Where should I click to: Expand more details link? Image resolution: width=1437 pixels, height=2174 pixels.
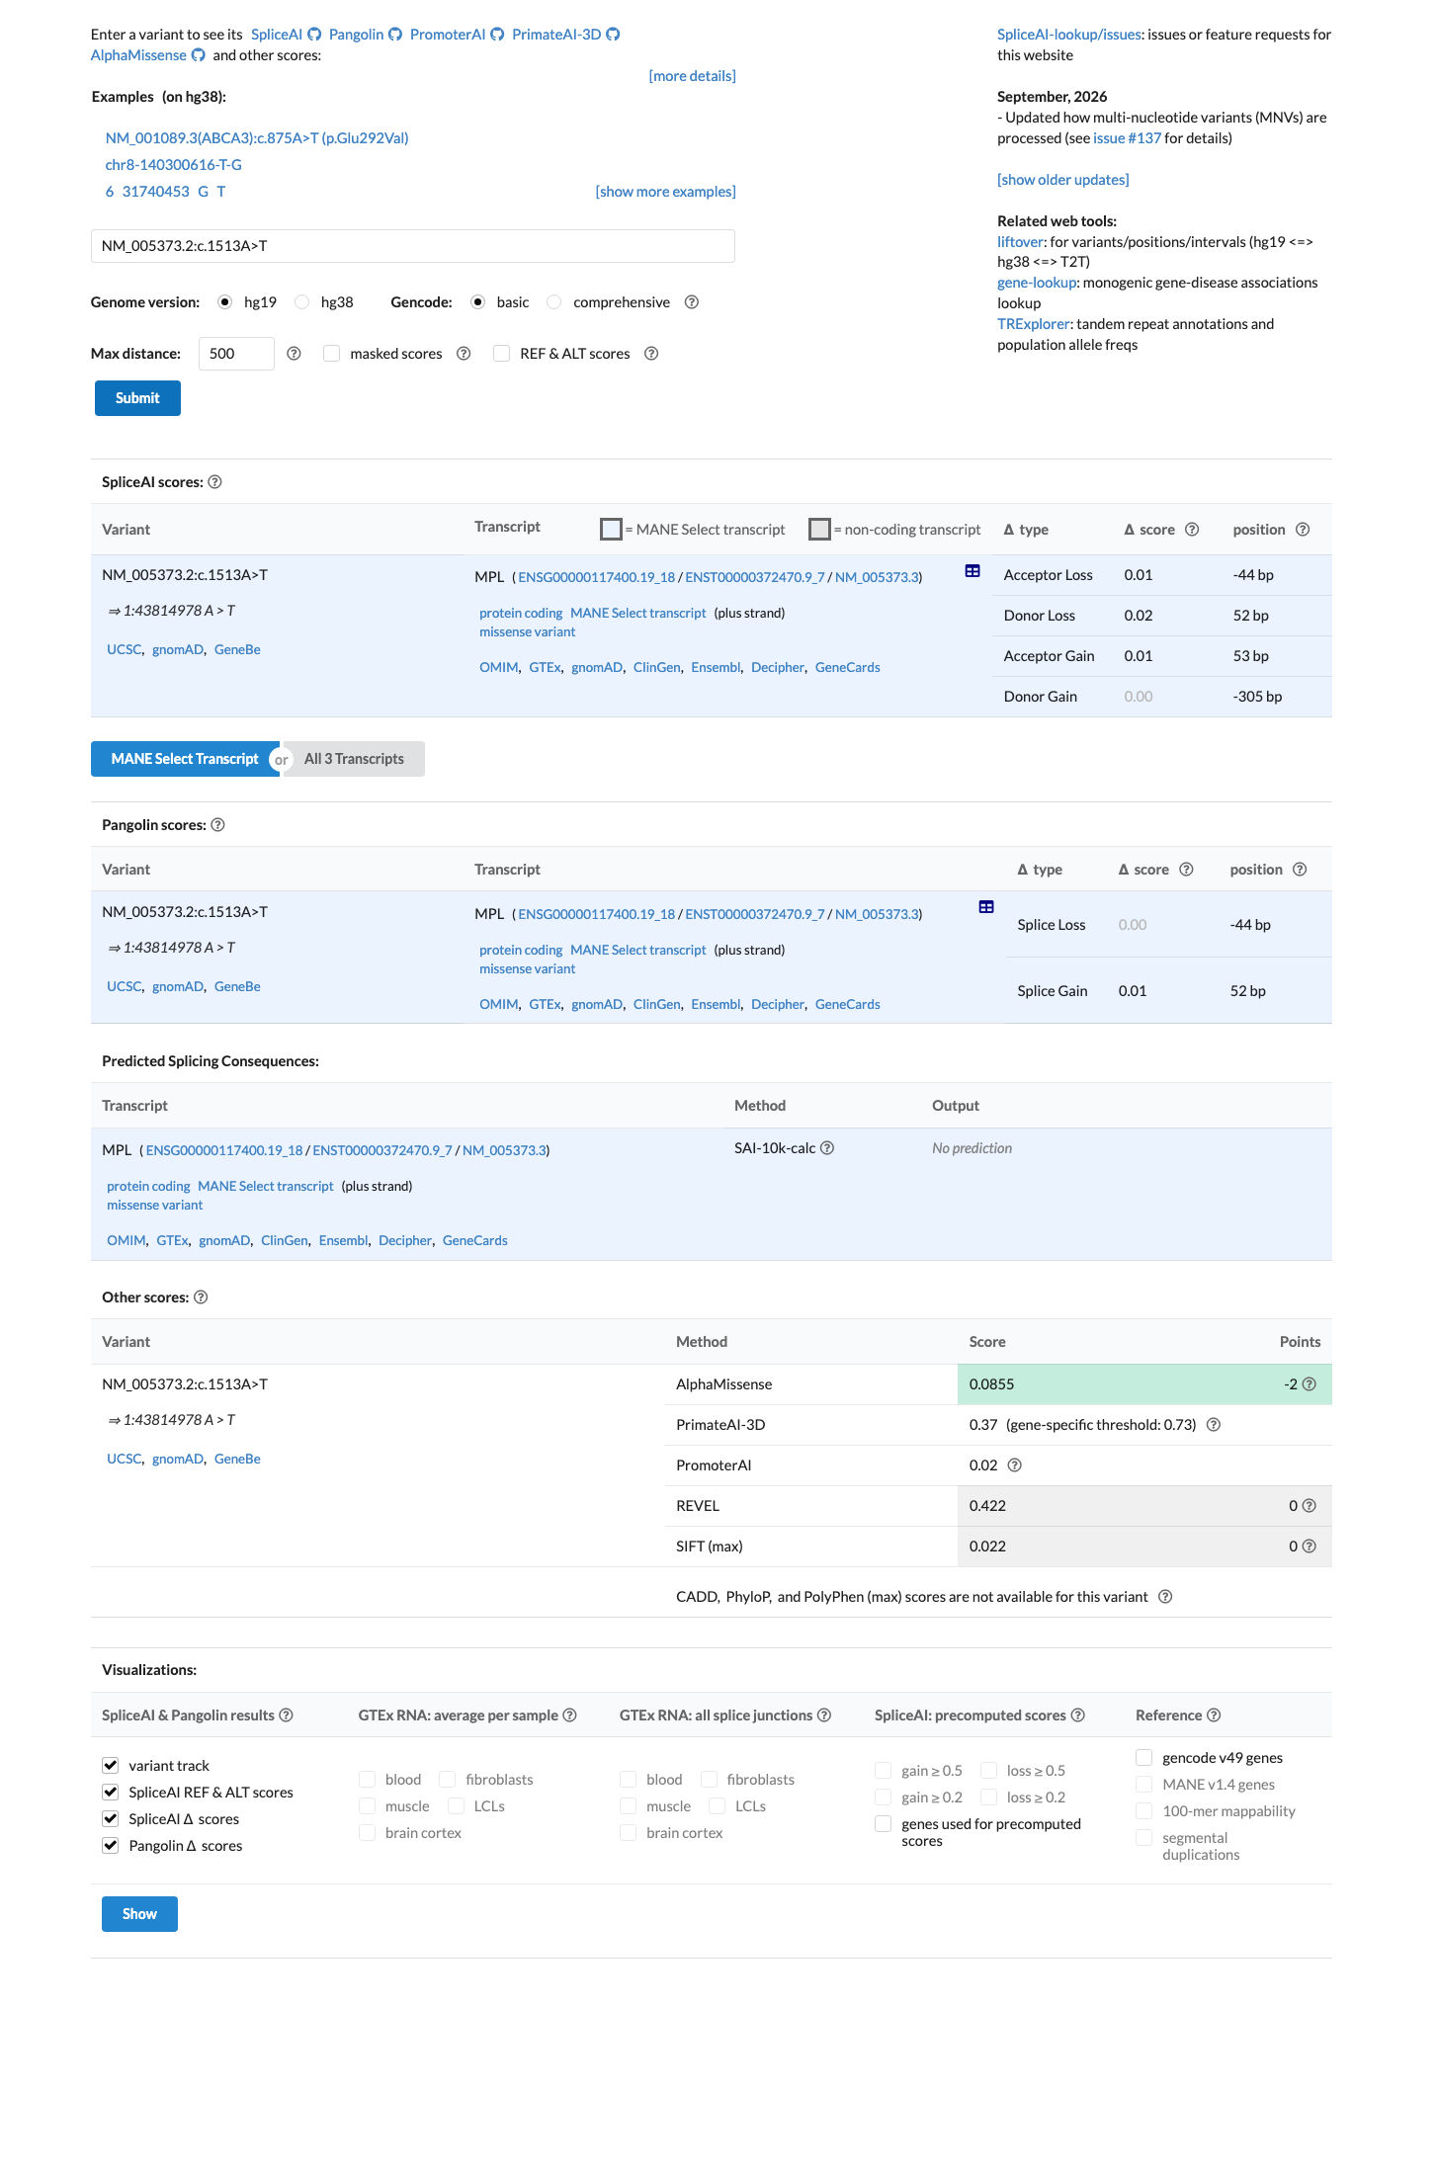pos(692,76)
